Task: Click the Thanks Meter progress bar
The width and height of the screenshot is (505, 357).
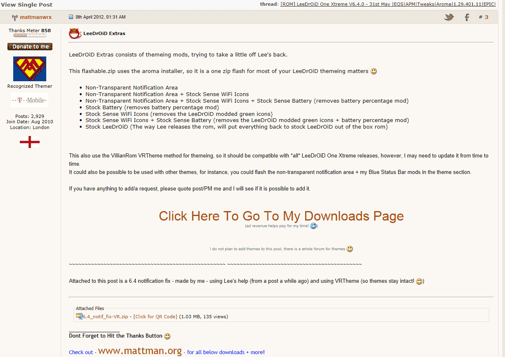Action: (x=30, y=35)
